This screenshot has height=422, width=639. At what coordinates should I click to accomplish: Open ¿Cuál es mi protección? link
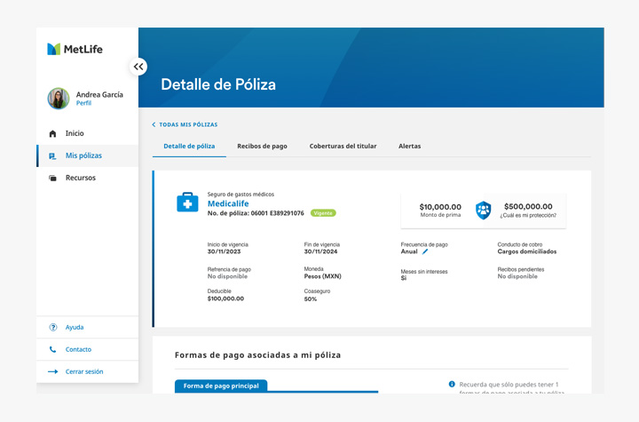[x=527, y=215]
